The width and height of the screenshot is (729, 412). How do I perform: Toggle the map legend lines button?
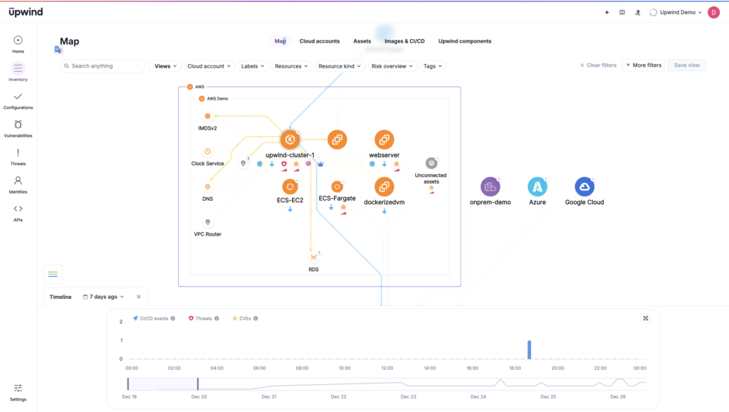(x=53, y=274)
